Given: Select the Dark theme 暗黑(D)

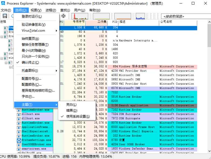Looking at the screenshot, I should tap(77, 110).
